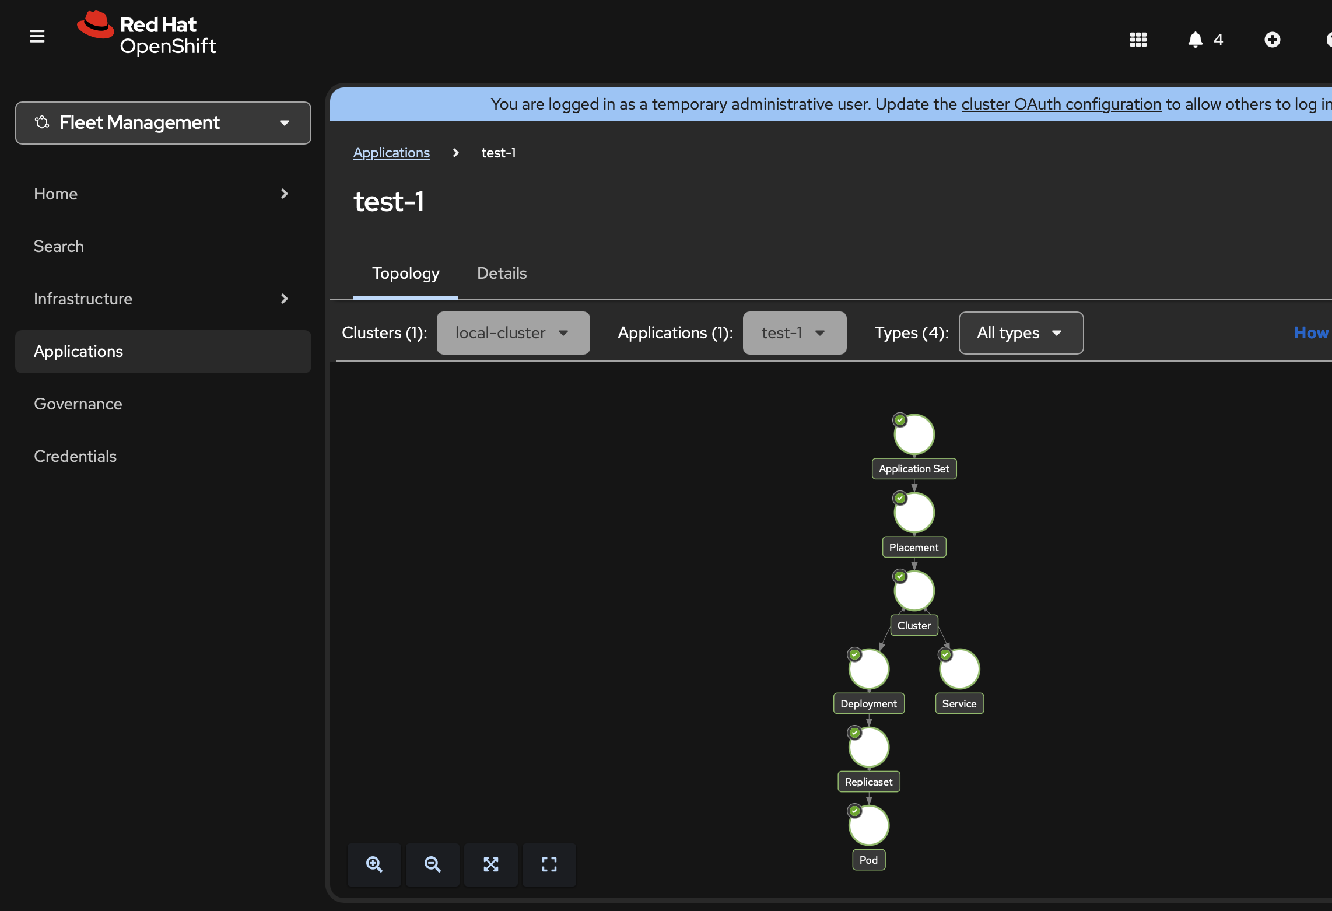Select the Pod topology node
The height and width of the screenshot is (911, 1332).
click(868, 825)
